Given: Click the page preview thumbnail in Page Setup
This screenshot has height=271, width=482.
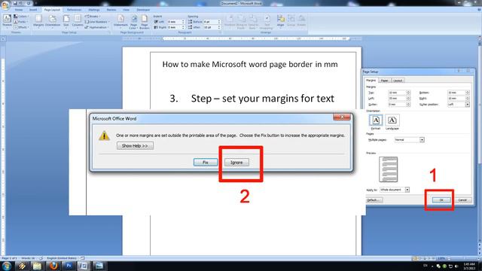Looking at the screenshot, I should [388, 169].
